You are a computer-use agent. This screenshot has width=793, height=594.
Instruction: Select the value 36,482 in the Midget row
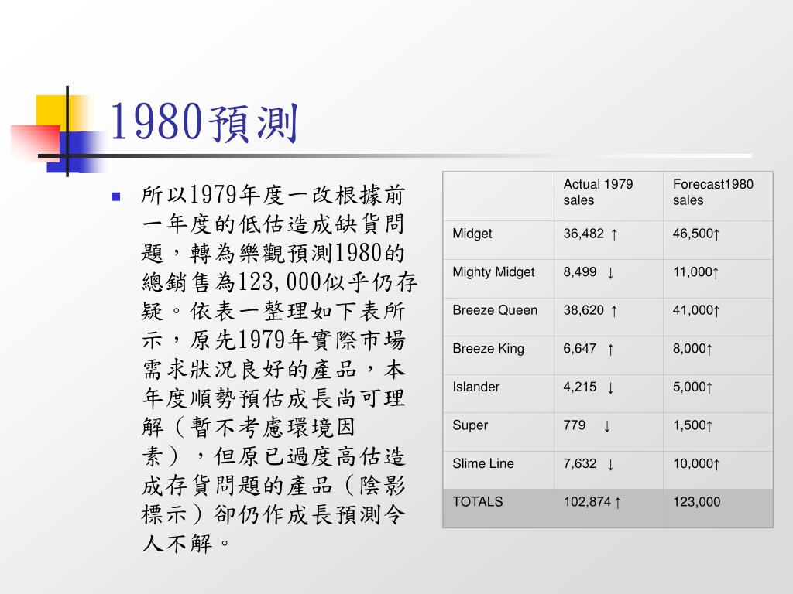[584, 234]
